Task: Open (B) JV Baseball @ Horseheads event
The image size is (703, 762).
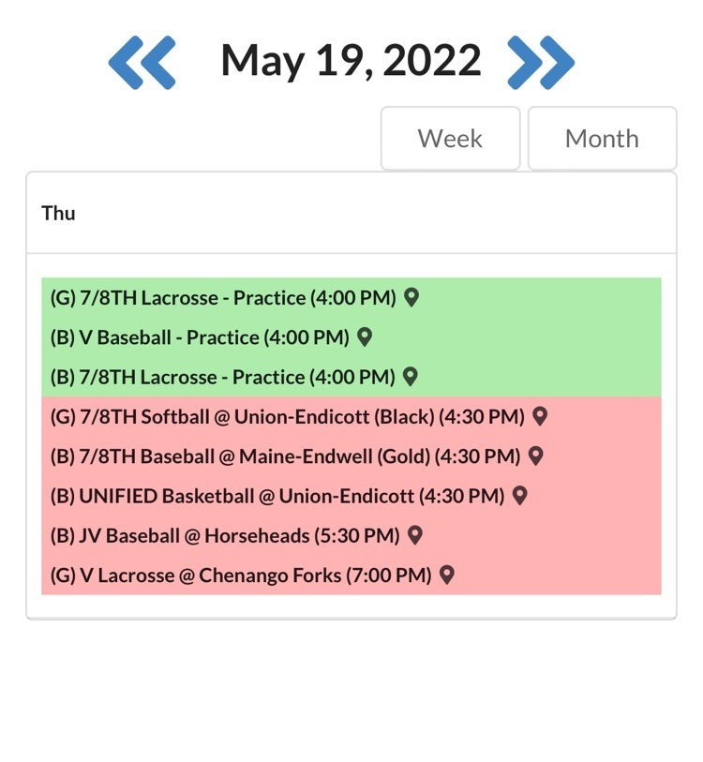Action: click(x=225, y=536)
